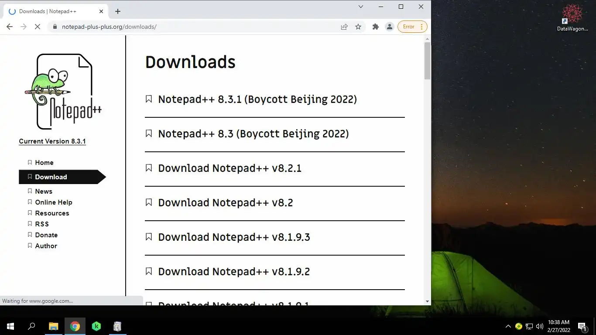This screenshot has width=596, height=335.
Task: Open a new browser tab
Action: pyautogui.click(x=117, y=11)
